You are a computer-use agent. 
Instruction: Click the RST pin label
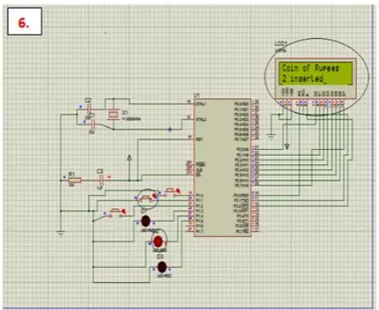click(x=199, y=140)
